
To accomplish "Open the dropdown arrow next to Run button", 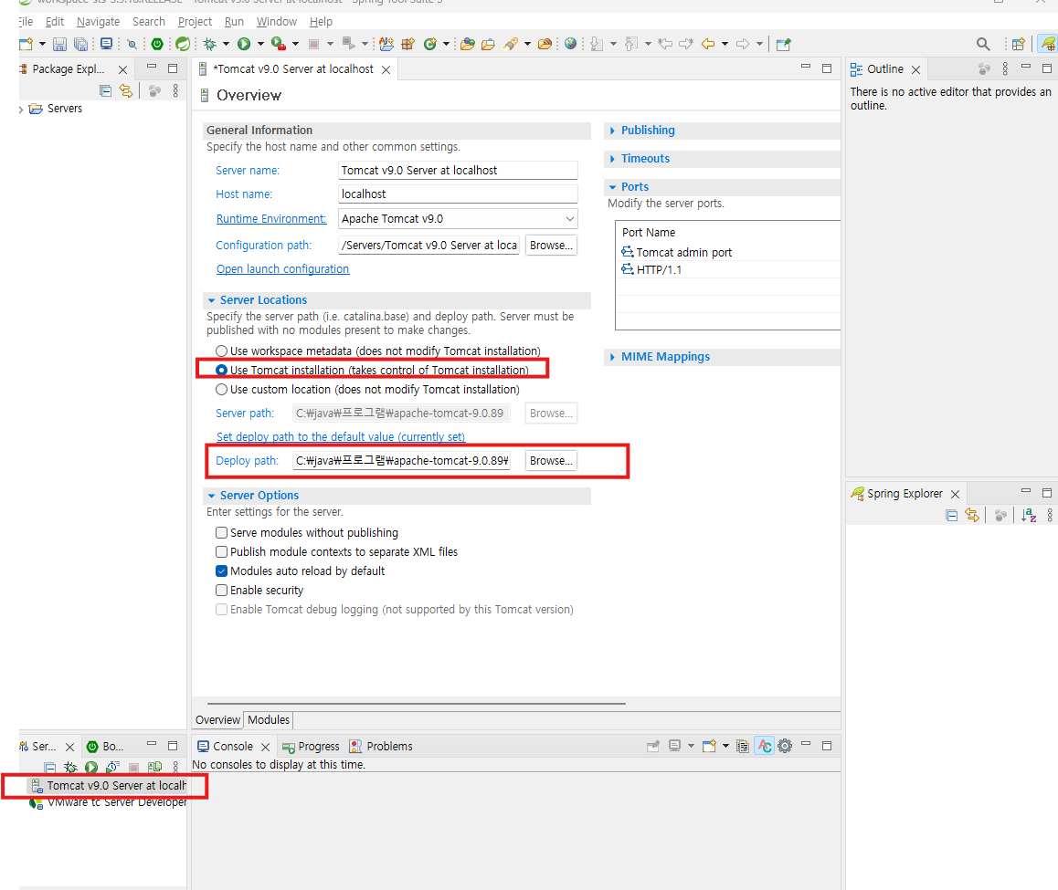I will (260, 45).
